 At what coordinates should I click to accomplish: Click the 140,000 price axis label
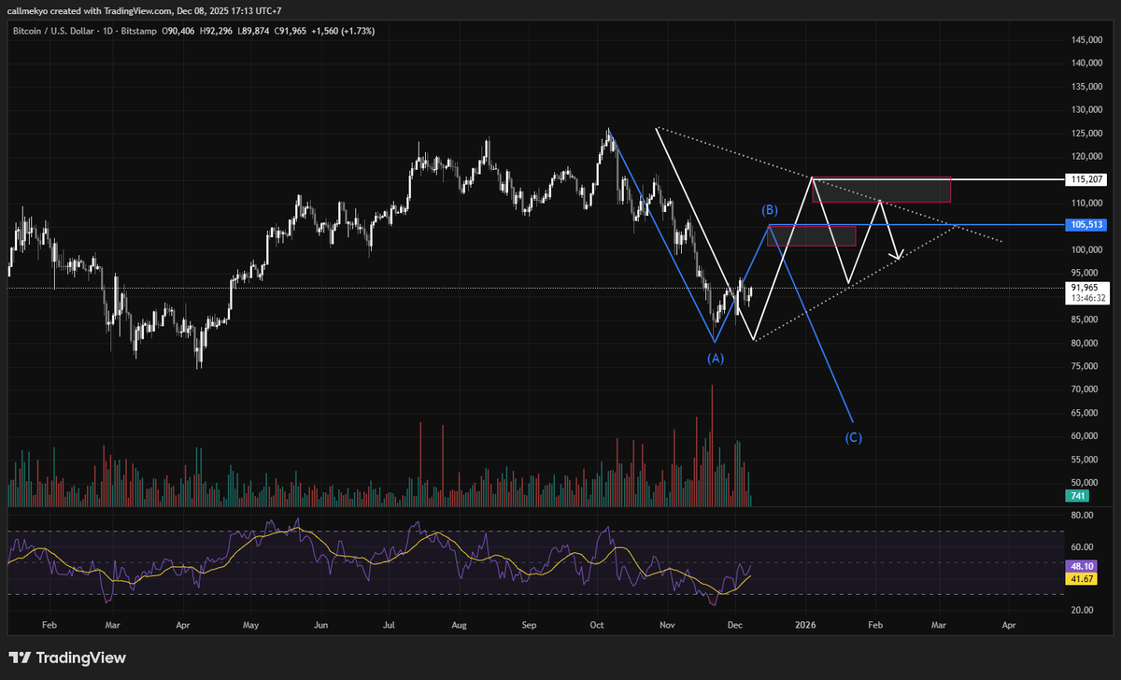tap(1085, 64)
